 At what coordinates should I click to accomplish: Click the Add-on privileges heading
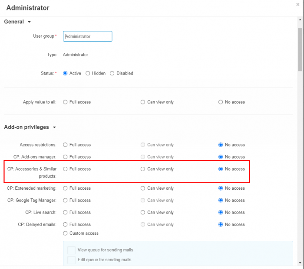coord(26,127)
